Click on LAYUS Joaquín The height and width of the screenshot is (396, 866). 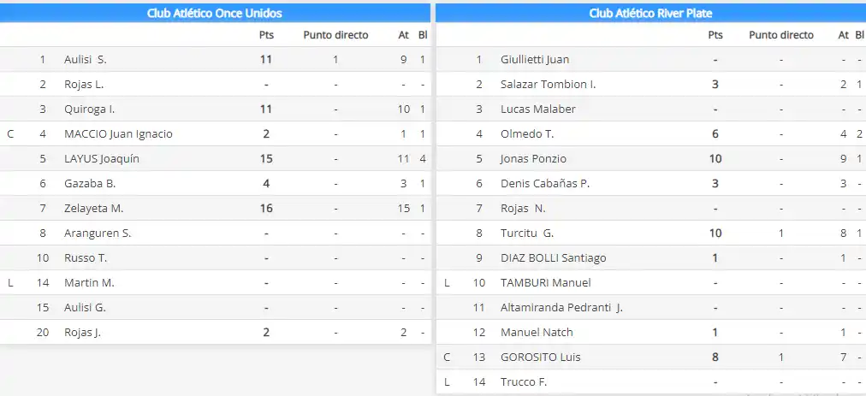click(102, 159)
